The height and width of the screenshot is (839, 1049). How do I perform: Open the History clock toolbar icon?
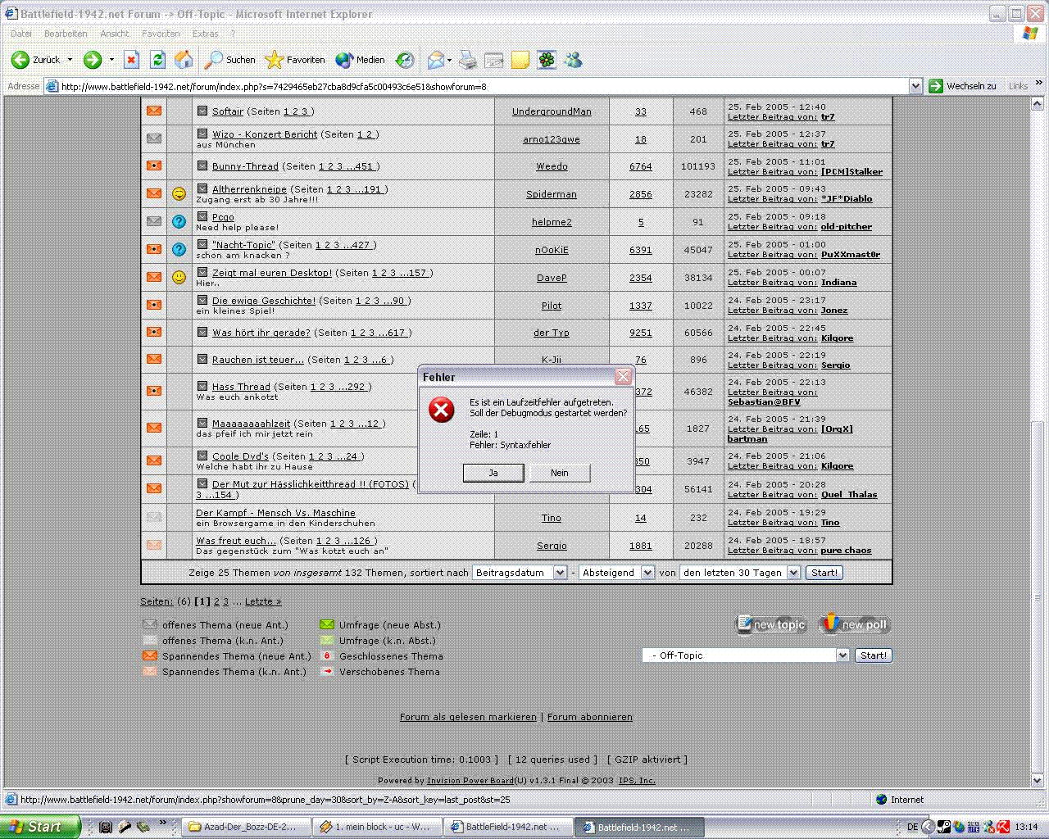pos(405,60)
